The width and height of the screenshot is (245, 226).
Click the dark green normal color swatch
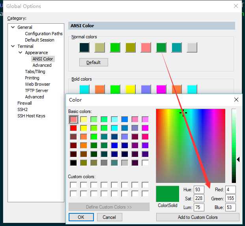161,47
